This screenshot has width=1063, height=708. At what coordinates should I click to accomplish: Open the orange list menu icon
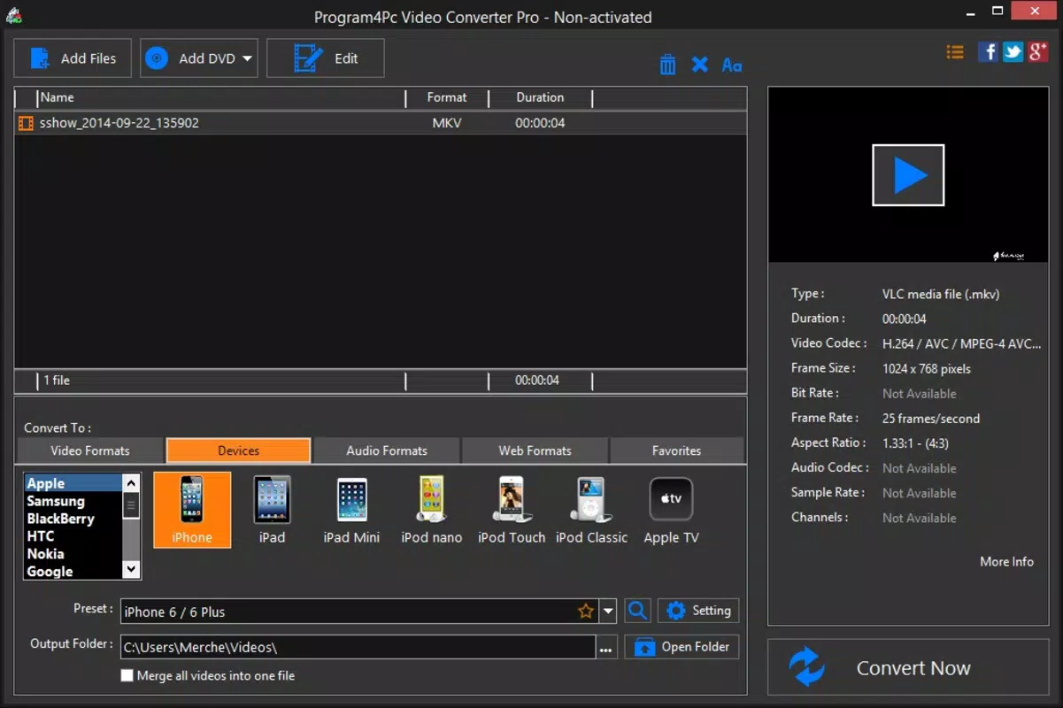(x=955, y=52)
